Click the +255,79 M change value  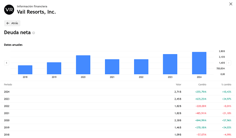click(201, 92)
